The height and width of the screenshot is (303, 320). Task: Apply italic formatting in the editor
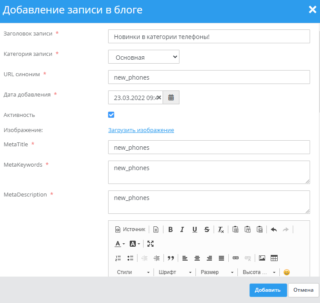182,229
